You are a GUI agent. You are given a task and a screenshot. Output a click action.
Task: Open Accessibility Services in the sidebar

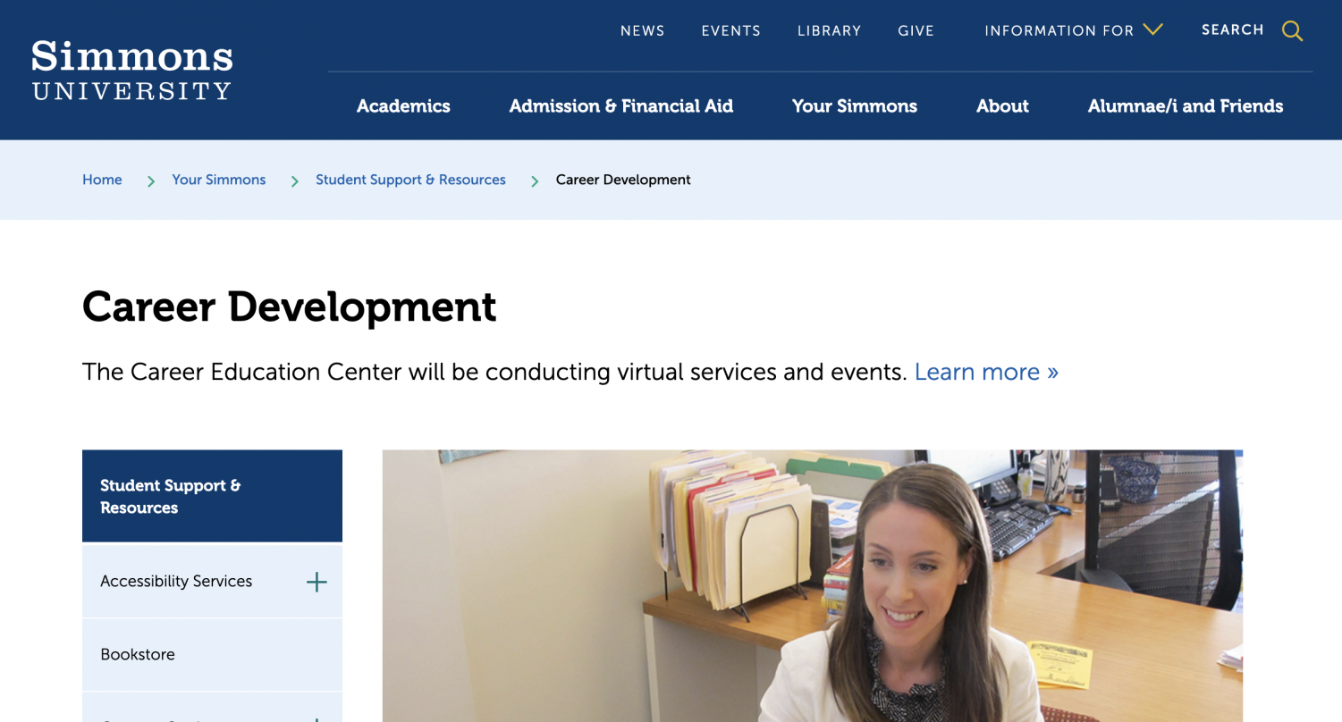[176, 581]
